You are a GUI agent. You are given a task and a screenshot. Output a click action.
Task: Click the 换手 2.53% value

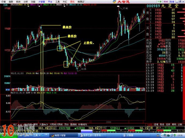(161, 62)
